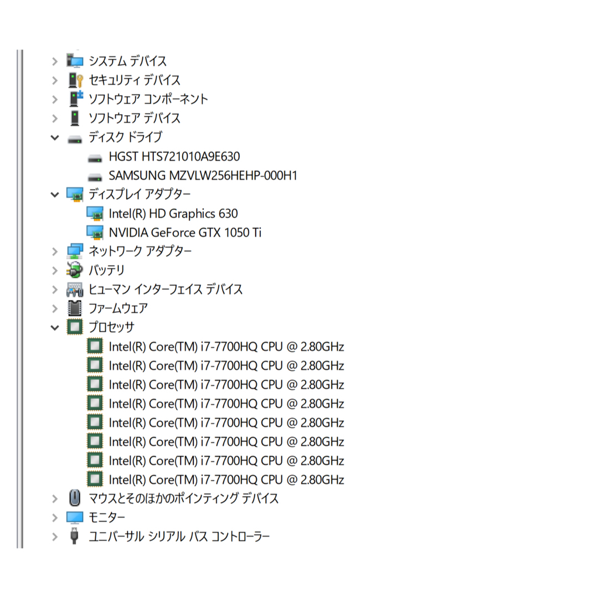Expand the ソフトウェア コンポーネント node
This screenshot has height=598, width=598.
(55, 100)
